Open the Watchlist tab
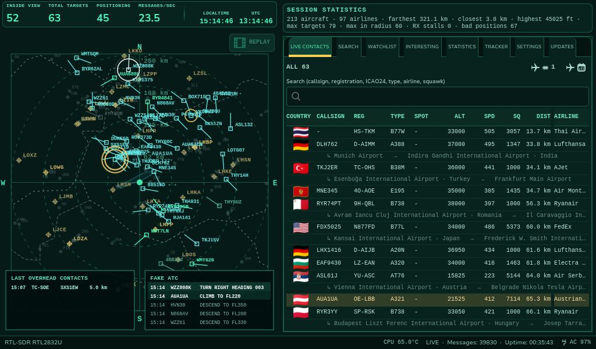596x349 pixels. [x=382, y=47]
